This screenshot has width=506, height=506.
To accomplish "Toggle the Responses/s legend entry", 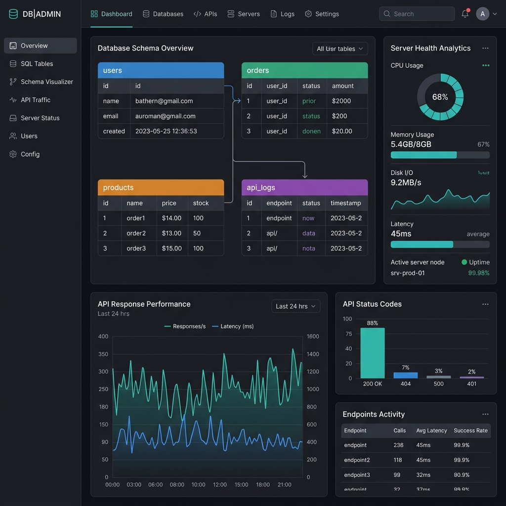I will point(185,326).
